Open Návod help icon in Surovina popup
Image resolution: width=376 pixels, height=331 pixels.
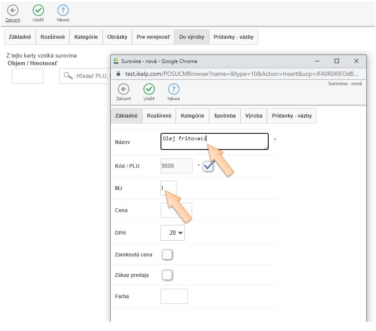coord(173,89)
